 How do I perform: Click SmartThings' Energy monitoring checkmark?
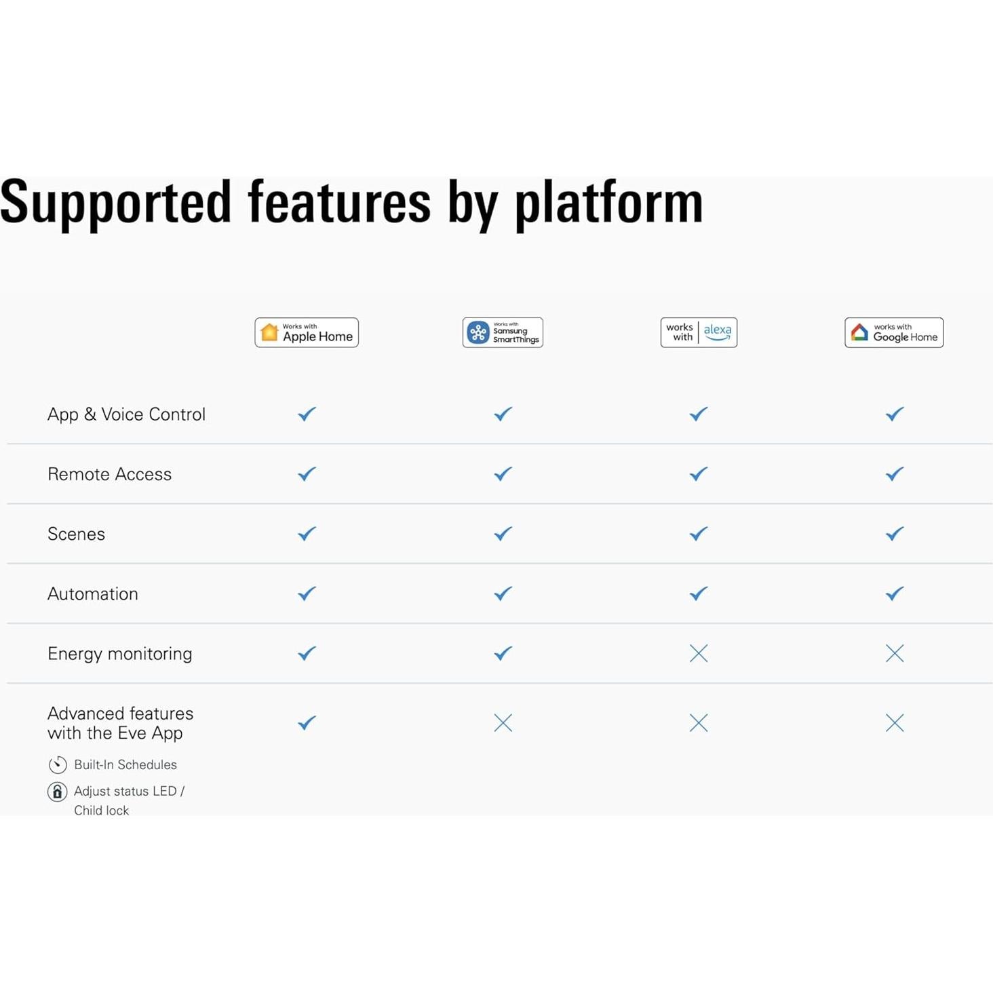tap(503, 653)
